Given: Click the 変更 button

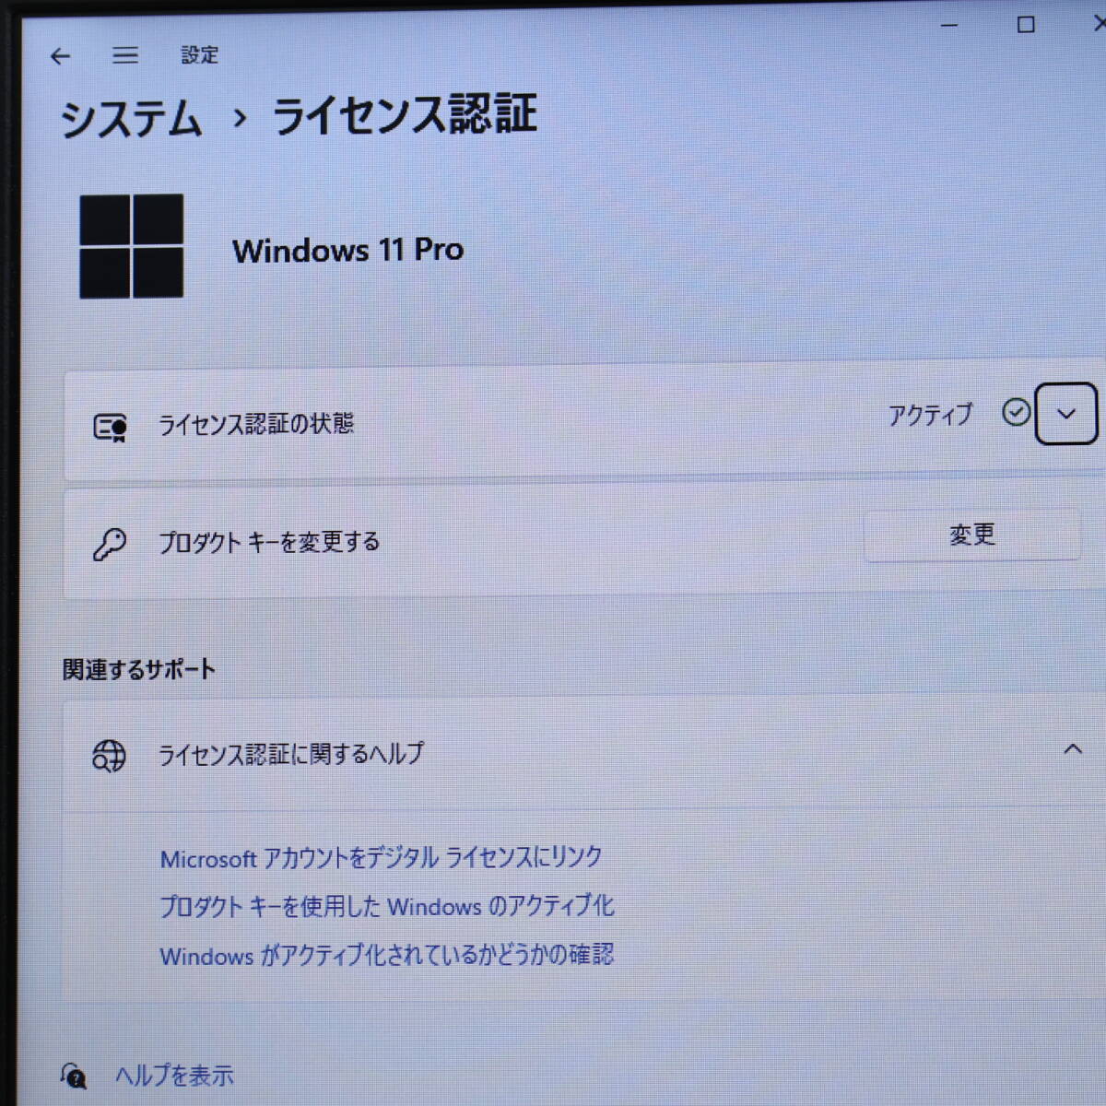Looking at the screenshot, I should click(971, 535).
